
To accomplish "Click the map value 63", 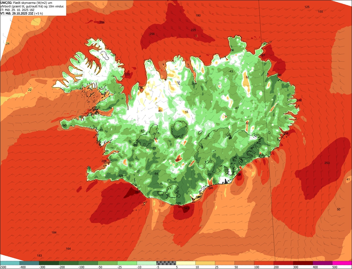I will click(101, 130).
